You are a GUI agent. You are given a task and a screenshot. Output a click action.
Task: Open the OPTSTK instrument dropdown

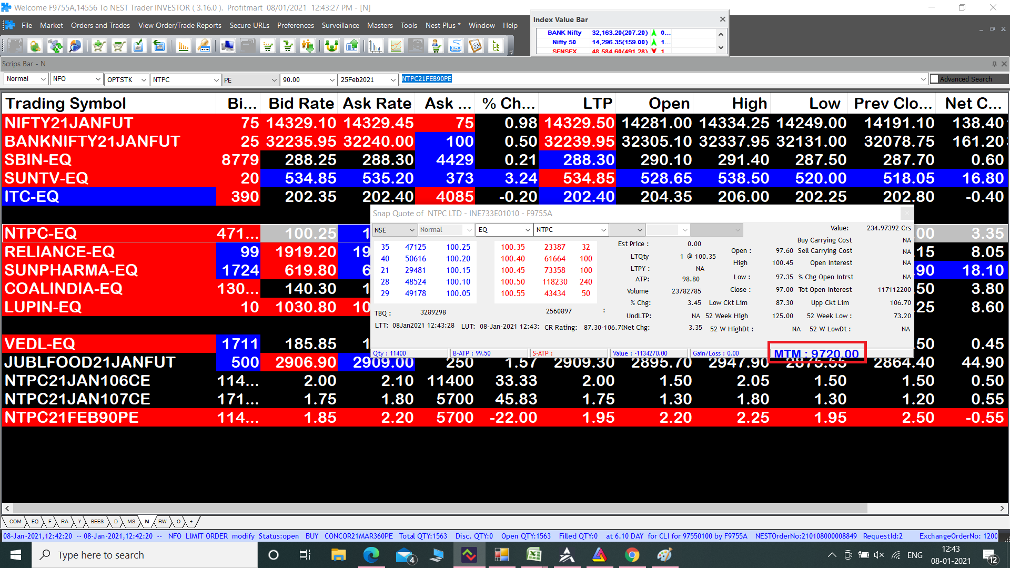point(127,79)
